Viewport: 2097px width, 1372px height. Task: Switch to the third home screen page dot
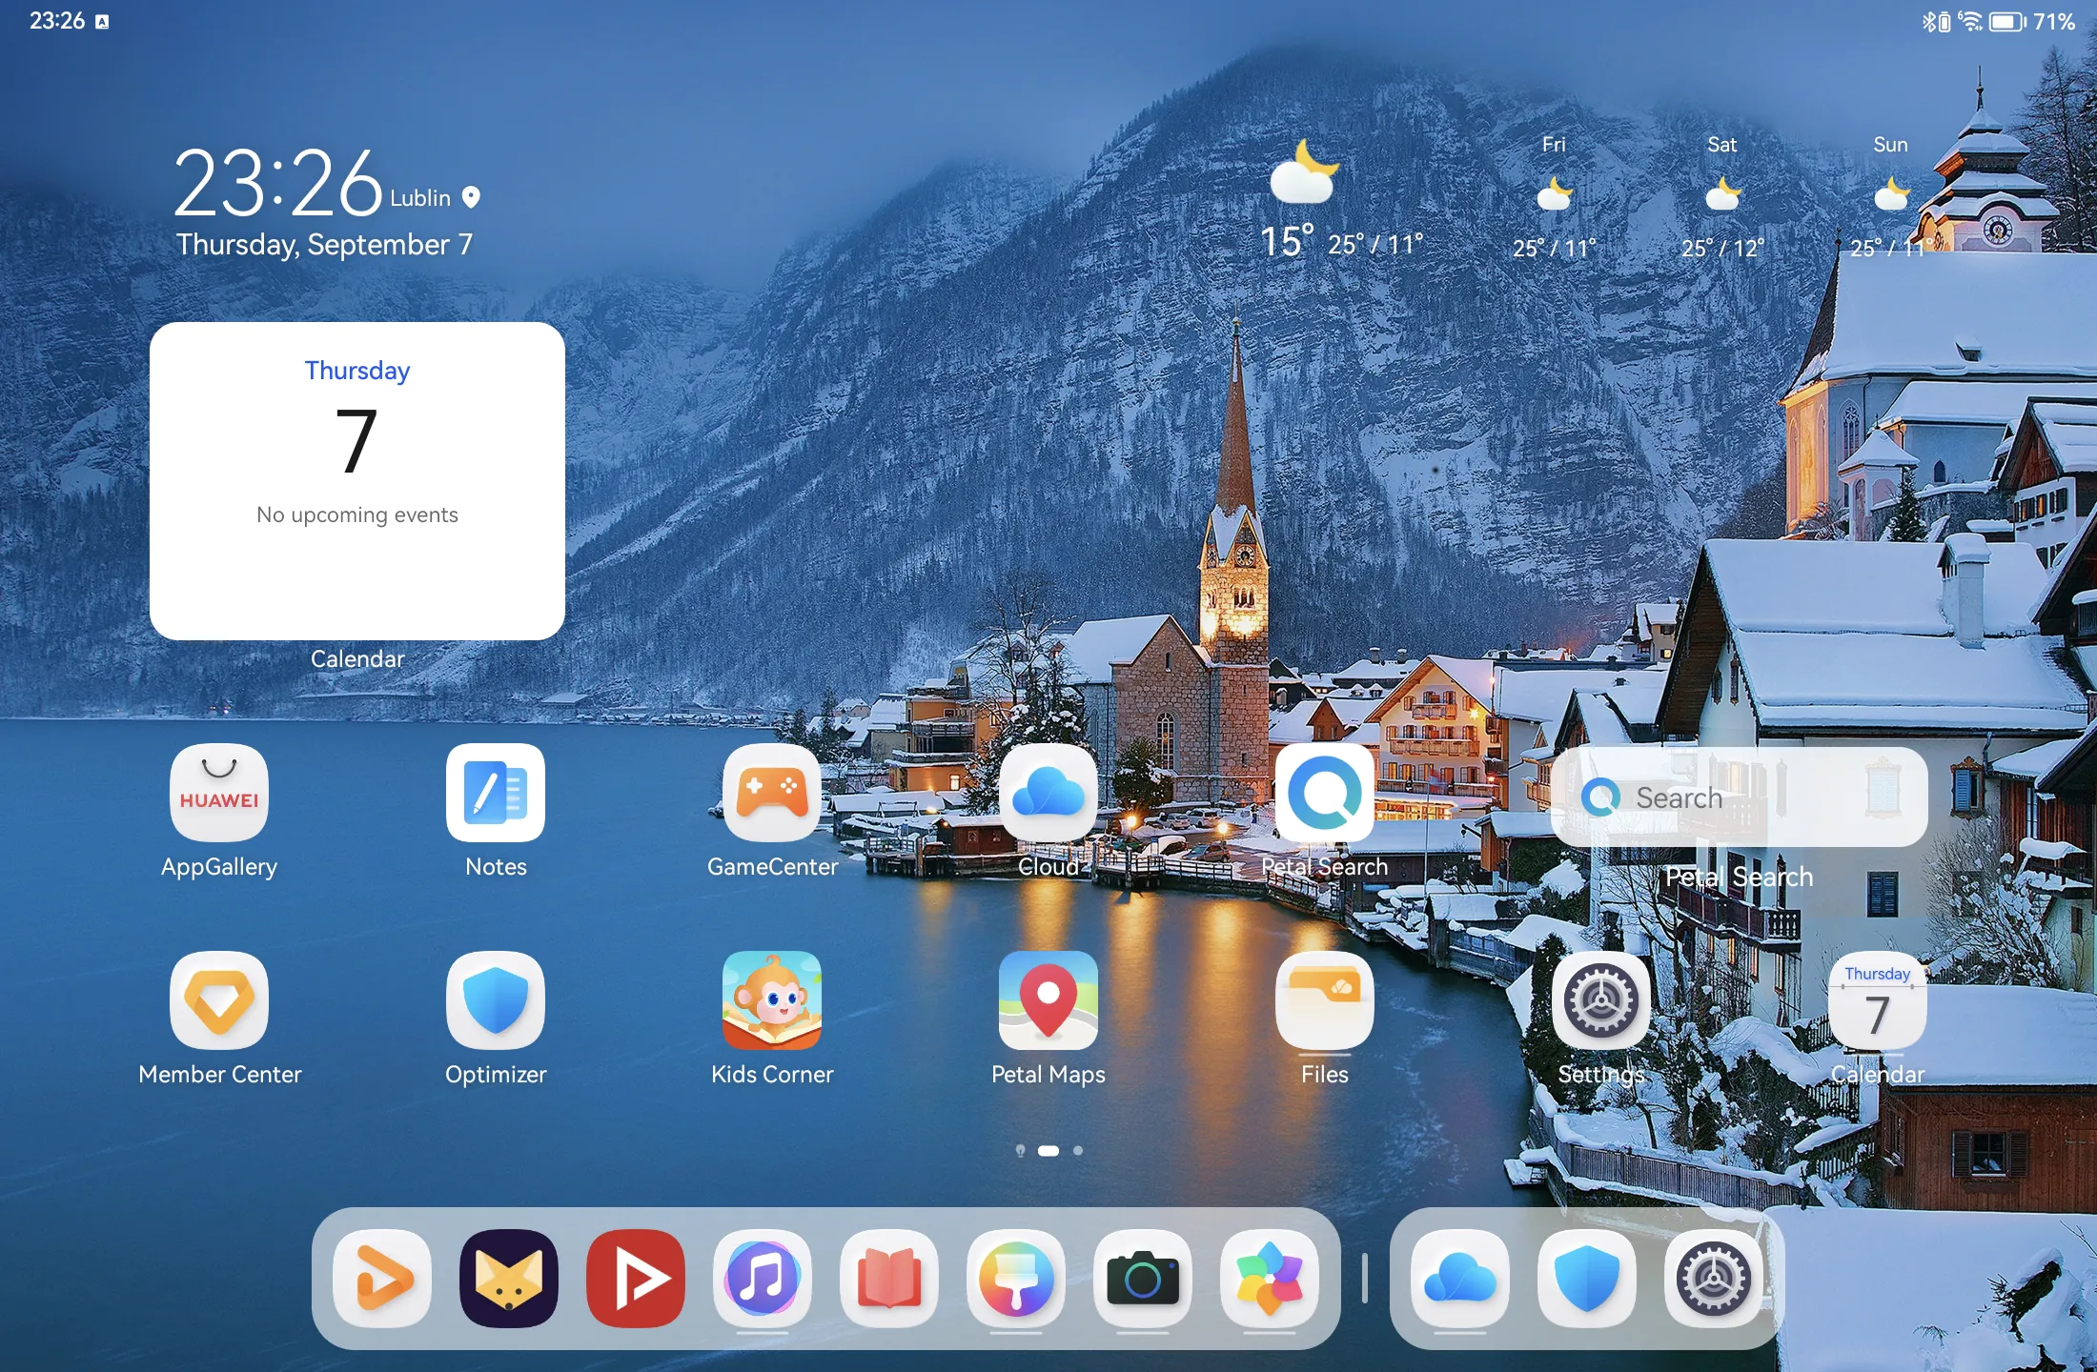[x=1078, y=1151]
